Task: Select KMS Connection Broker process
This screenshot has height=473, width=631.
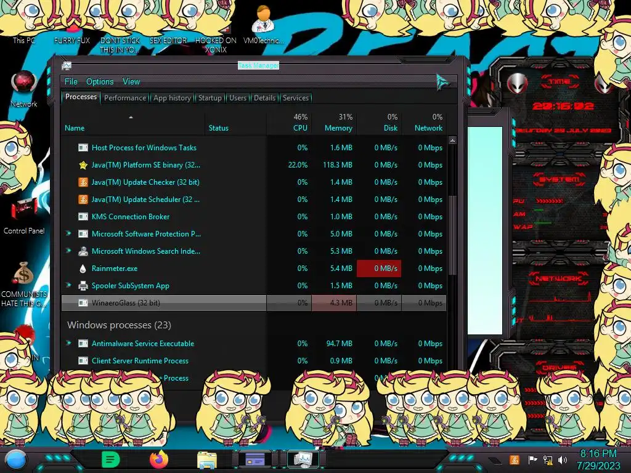Action: (x=253, y=217)
